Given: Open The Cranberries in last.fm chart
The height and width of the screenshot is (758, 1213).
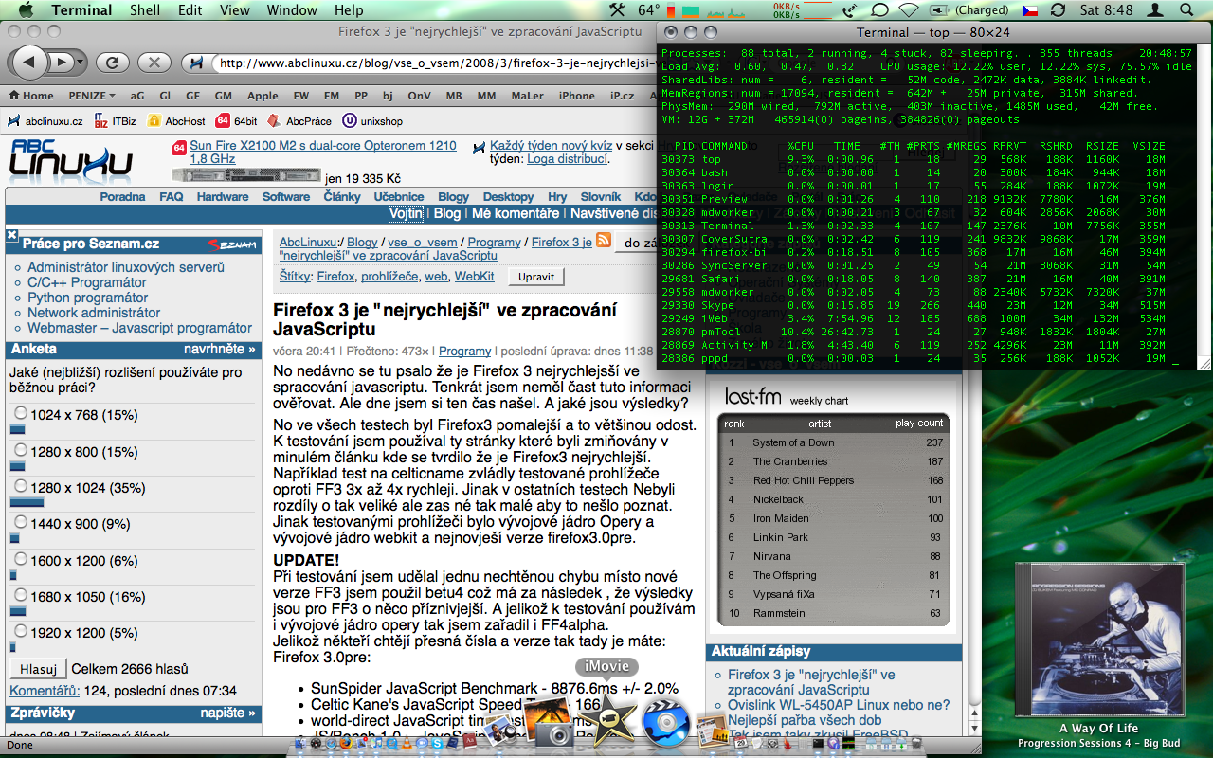Looking at the screenshot, I should 790,461.
